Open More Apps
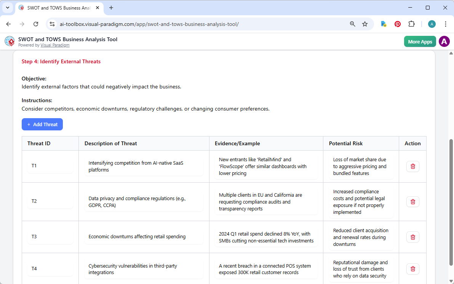 pyautogui.click(x=420, y=41)
